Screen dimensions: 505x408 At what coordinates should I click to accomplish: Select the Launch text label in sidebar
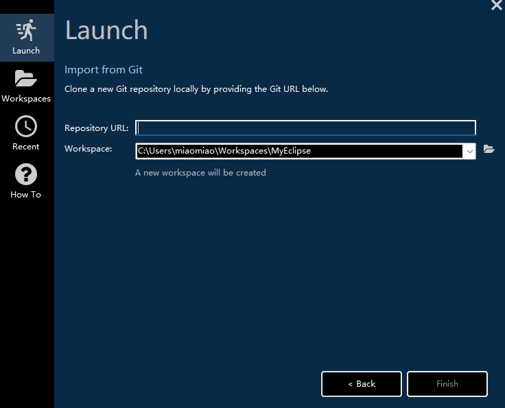26,51
